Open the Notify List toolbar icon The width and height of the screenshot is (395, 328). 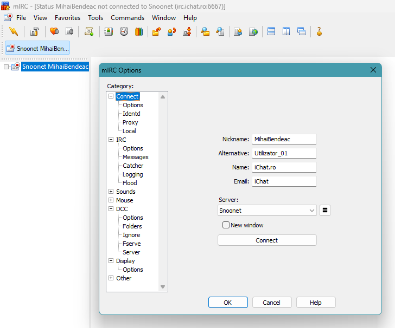pos(238,31)
